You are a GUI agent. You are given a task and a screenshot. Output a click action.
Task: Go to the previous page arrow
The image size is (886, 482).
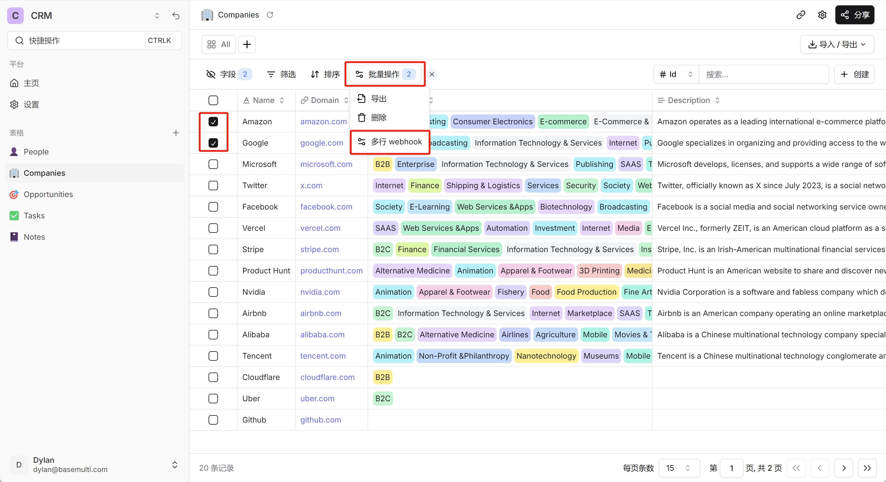[820, 468]
